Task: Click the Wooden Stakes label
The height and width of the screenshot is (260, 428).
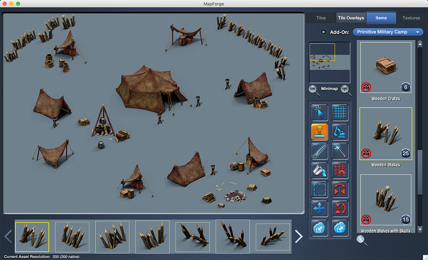Action: [386, 165]
